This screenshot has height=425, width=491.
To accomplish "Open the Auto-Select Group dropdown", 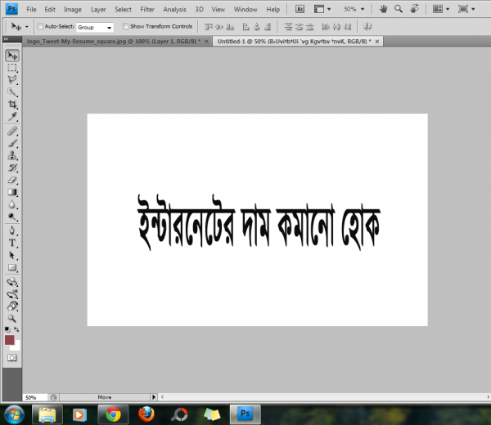I will click(x=94, y=27).
